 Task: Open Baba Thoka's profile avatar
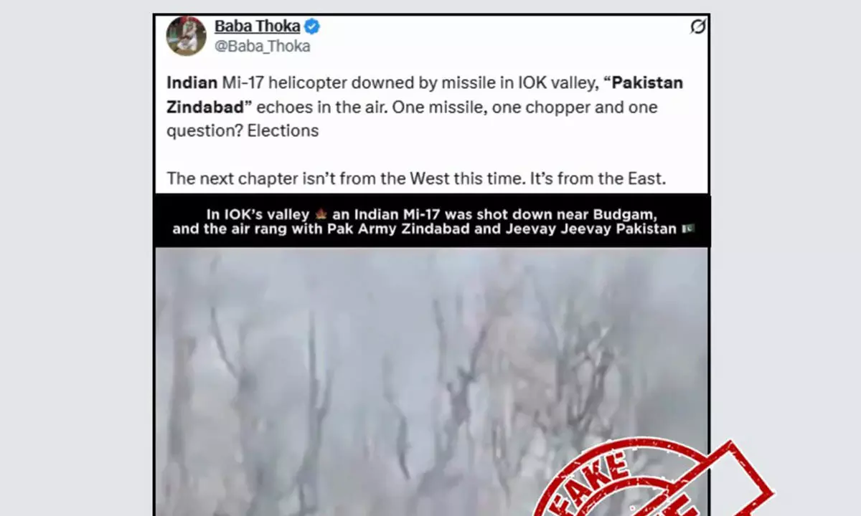coord(186,36)
